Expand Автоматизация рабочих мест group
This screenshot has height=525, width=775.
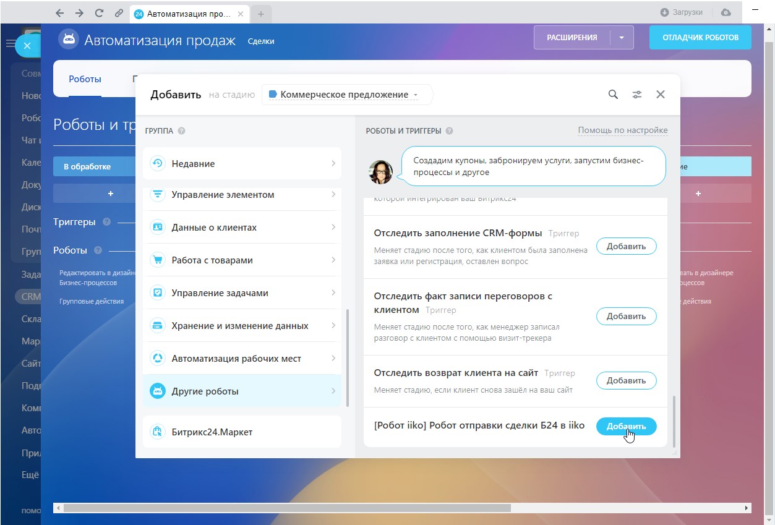coord(242,358)
